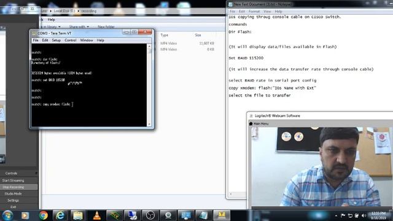The width and height of the screenshot is (393, 221).
Task: Open the media player taskbar icon beside Start
Action: [x=25, y=215]
